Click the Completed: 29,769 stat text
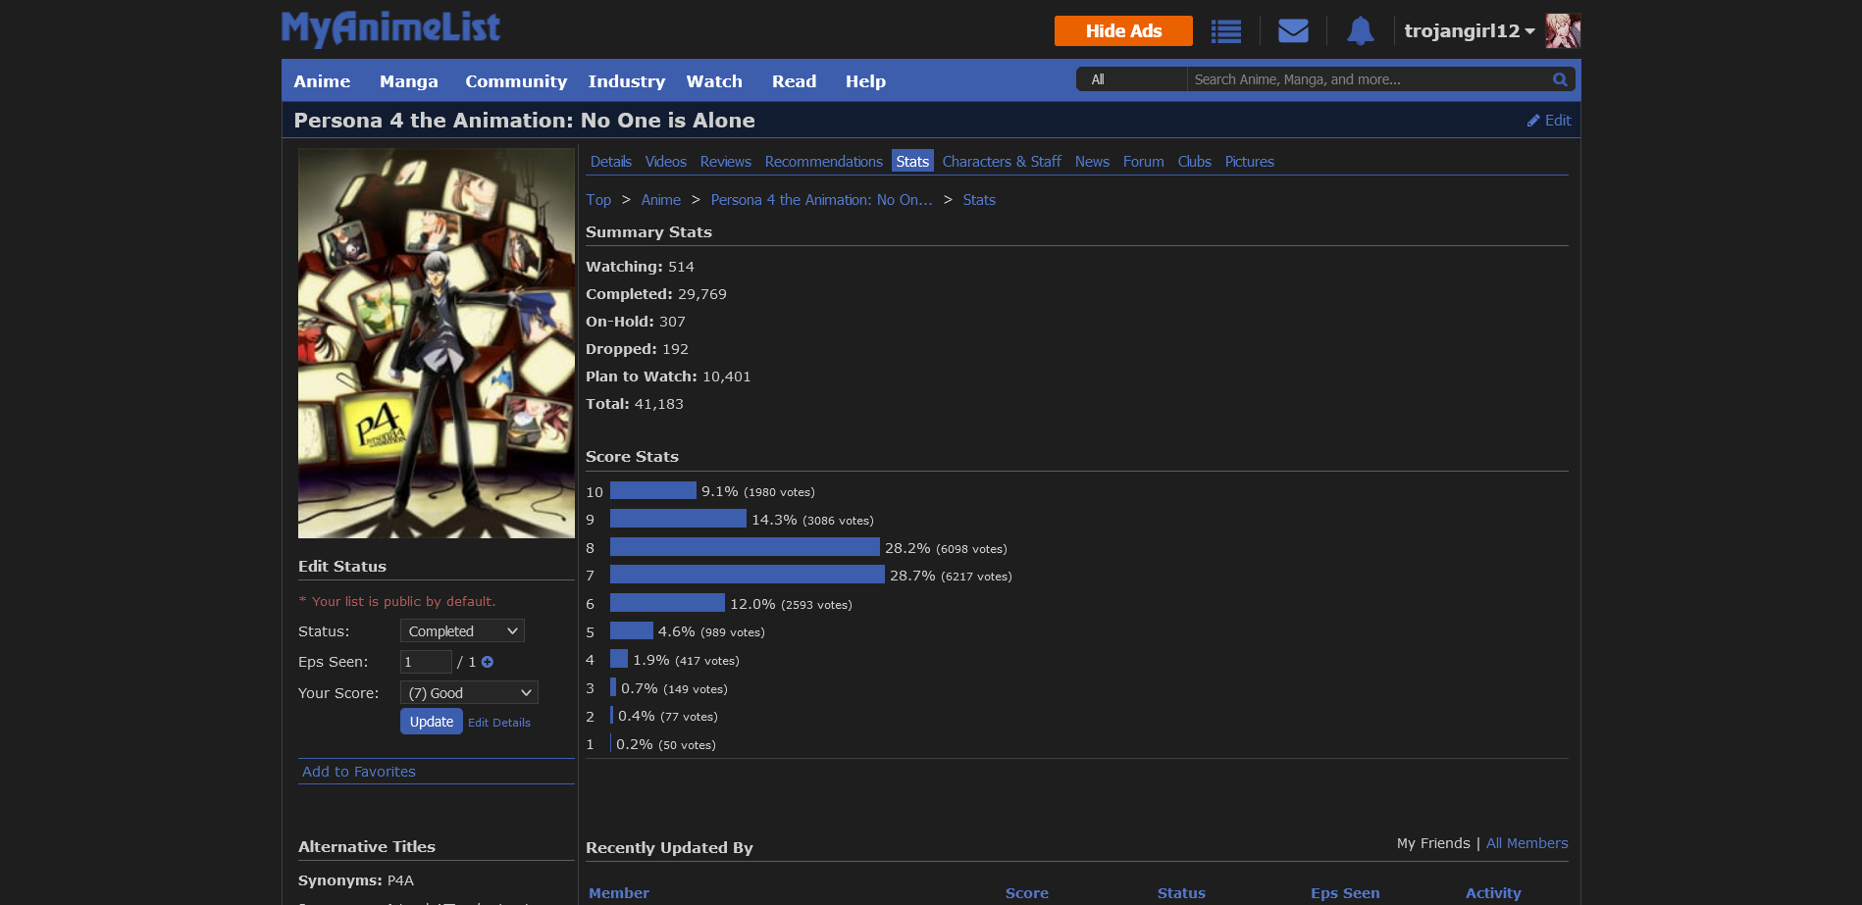The height and width of the screenshot is (905, 1862). click(x=656, y=294)
